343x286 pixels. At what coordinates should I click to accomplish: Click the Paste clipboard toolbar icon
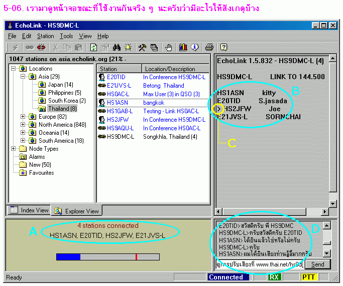78,48
